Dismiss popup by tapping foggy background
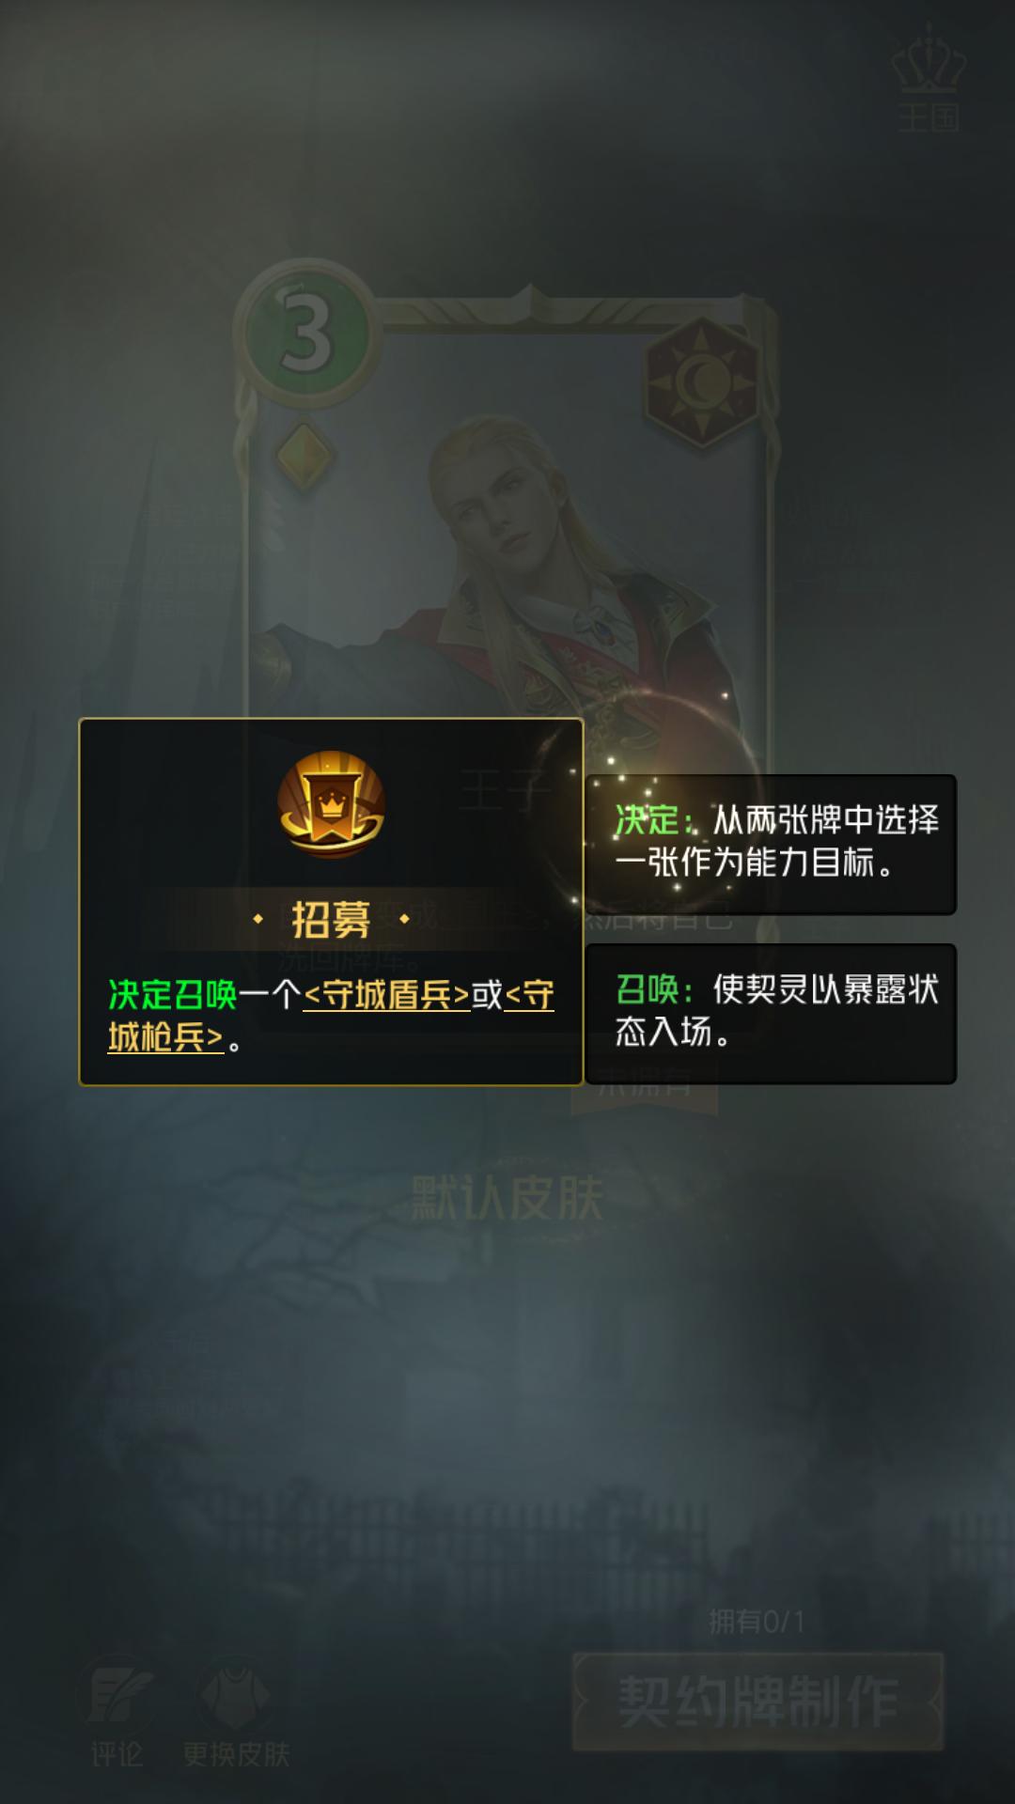This screenshot has height=1804, width=1015. (x=507, y=1391)
